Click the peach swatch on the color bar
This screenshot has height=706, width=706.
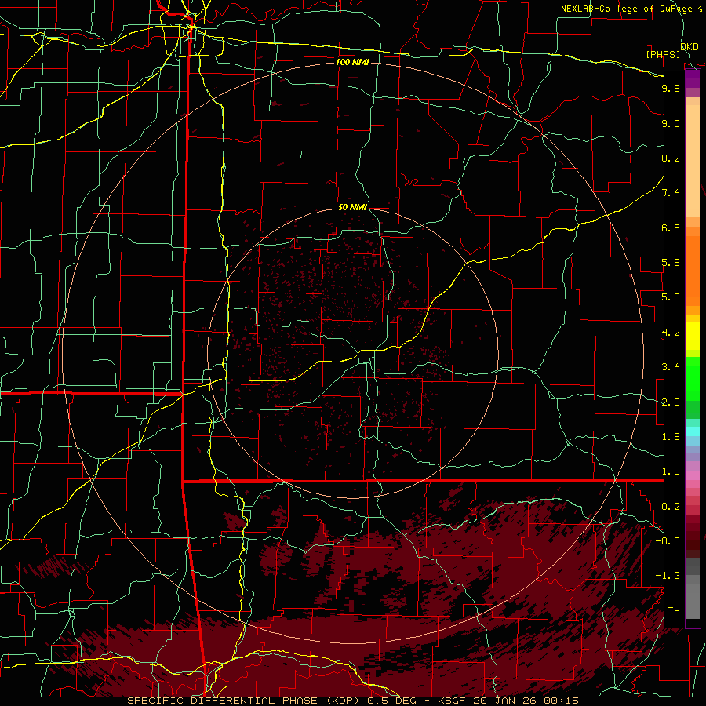click(693, 160)
